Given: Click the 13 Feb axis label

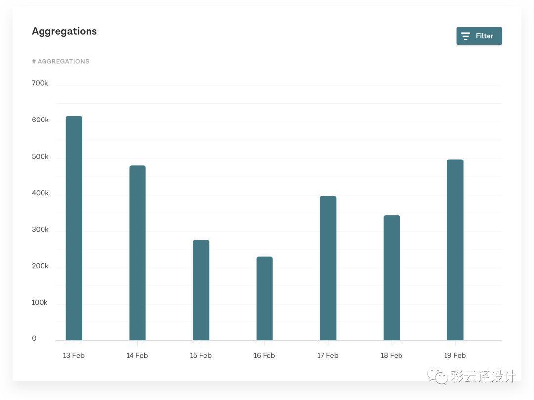Looking at the screenshot, I should (74, 355).
